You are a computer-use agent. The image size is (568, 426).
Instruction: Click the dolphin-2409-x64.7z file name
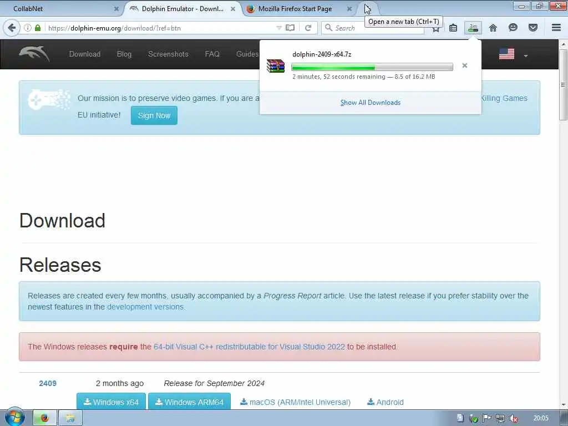click(x=322, y=54)
